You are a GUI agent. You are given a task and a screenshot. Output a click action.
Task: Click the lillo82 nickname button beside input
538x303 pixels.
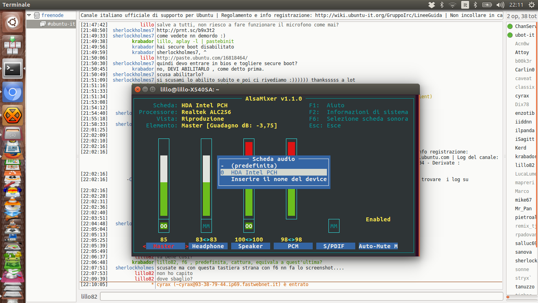tap(89, 297)
